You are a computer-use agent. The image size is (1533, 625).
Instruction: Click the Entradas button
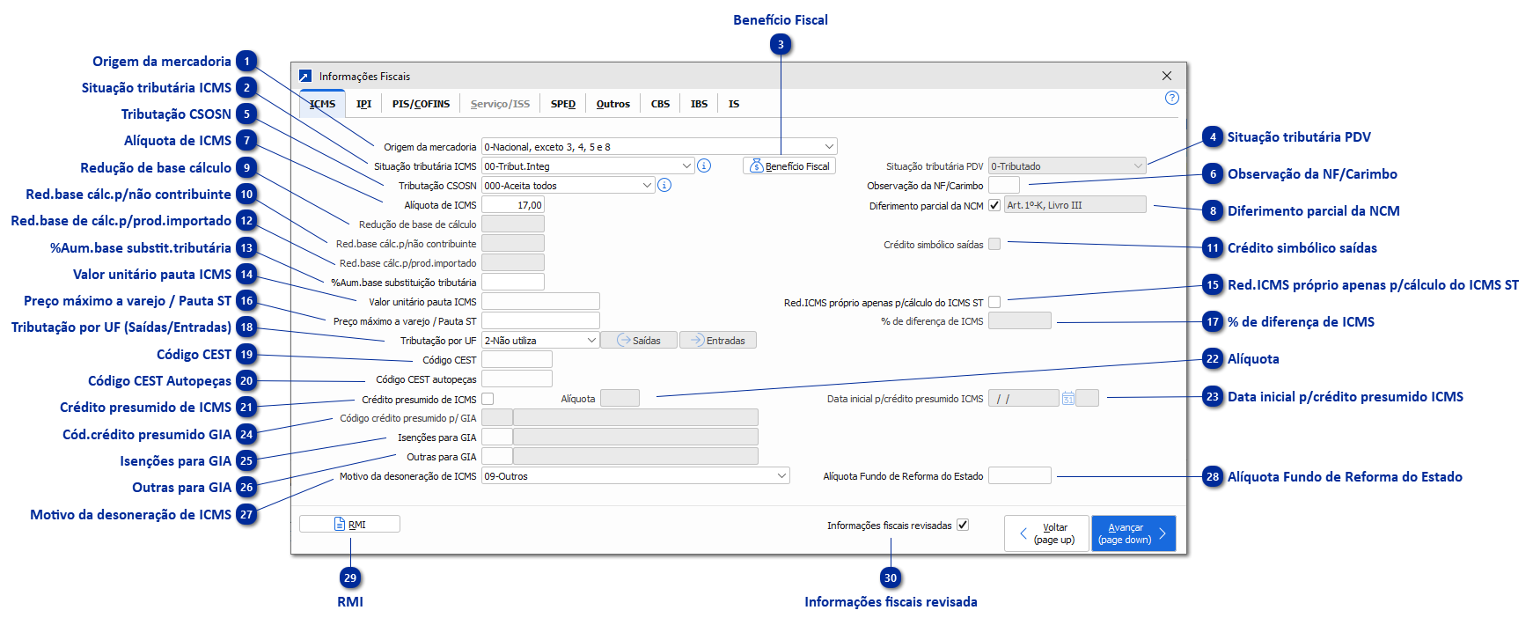coord(717,341)
